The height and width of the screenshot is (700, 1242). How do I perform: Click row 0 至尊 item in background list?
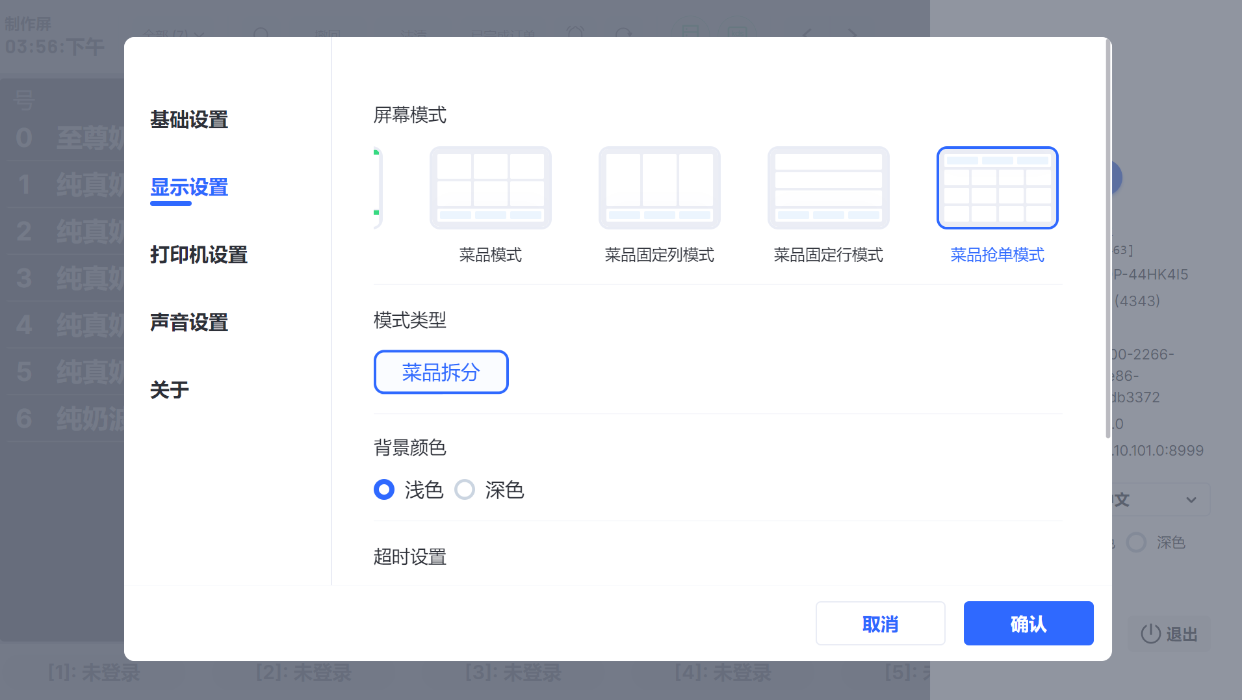point(66,138)
